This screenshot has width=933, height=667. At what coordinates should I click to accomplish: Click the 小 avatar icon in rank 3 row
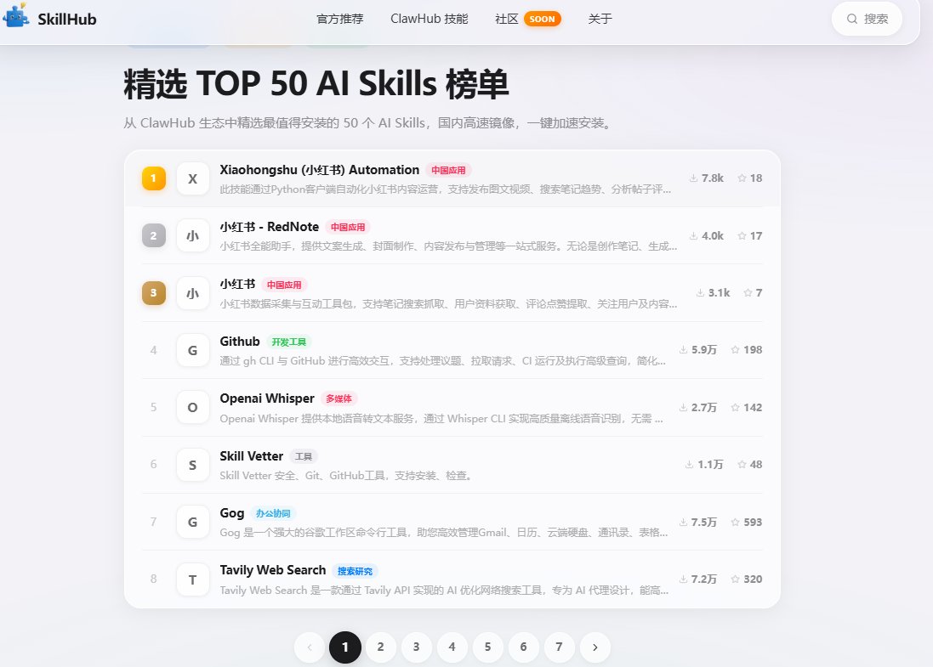193,293
